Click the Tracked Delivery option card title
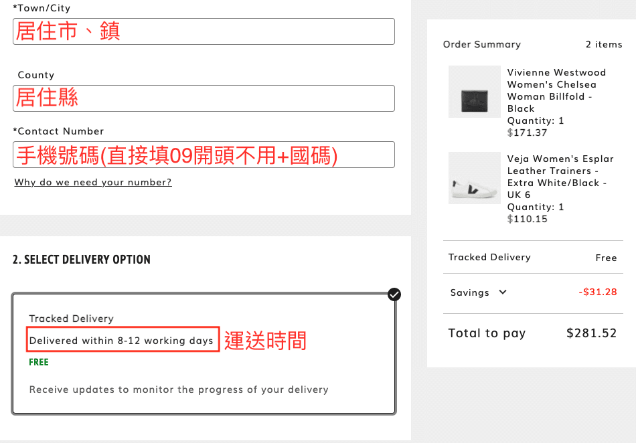Screen dimensions: 636x443 [x=71, y=319]
